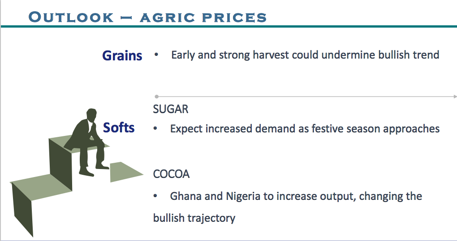Click the arrowhead at the divider's right end
This screenshot has width=457, height=241.
point(454,96)
